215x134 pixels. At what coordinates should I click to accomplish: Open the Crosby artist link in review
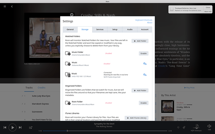click(162, 66)
